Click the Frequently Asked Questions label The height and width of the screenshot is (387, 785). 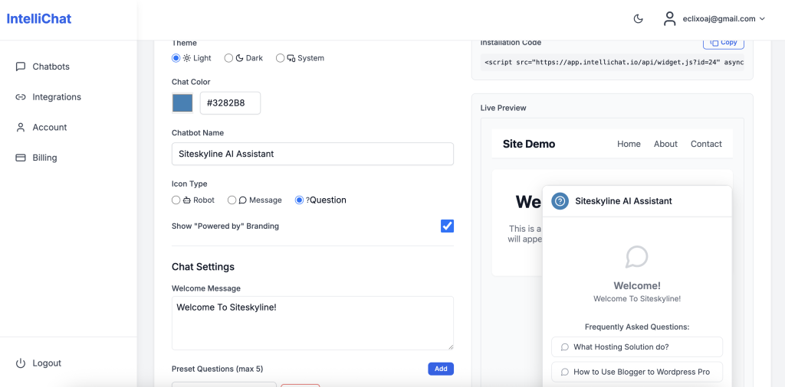tap(637, 327)
